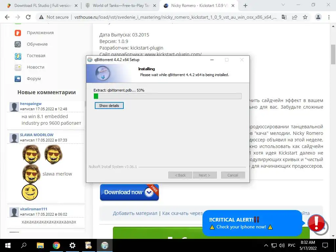Image resolution: width=336 pixels, height=252 pixels.
Task: Show hidden system tray icons
Action: (x=266, y=245)
